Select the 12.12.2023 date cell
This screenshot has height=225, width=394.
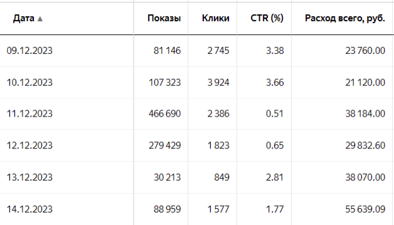pos(29,145)
